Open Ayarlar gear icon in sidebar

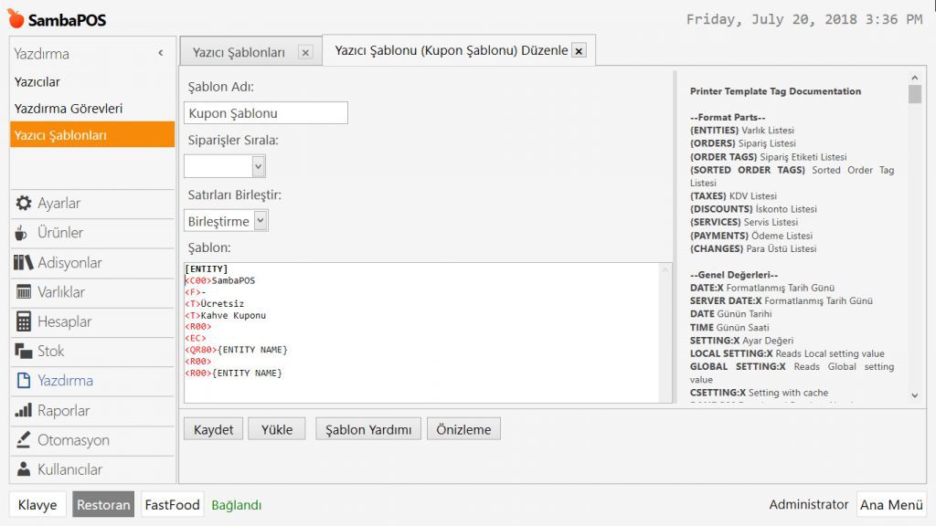click(24, 204)
